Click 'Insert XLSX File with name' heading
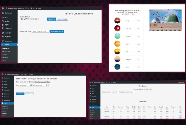 [x=79, y=14]
